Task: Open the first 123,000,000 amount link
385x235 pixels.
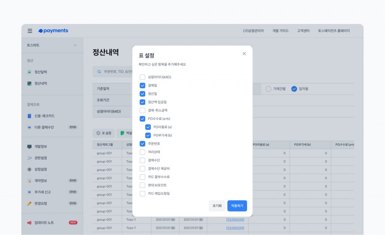Action: (235, 220)
